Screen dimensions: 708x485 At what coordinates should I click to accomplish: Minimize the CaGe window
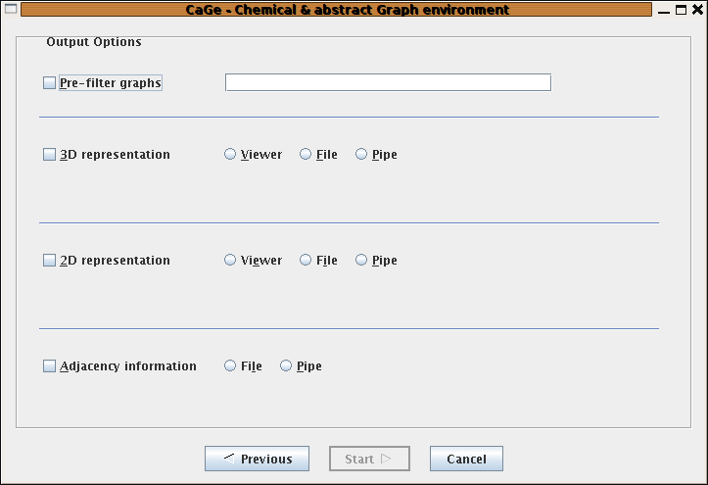[664, 10]
